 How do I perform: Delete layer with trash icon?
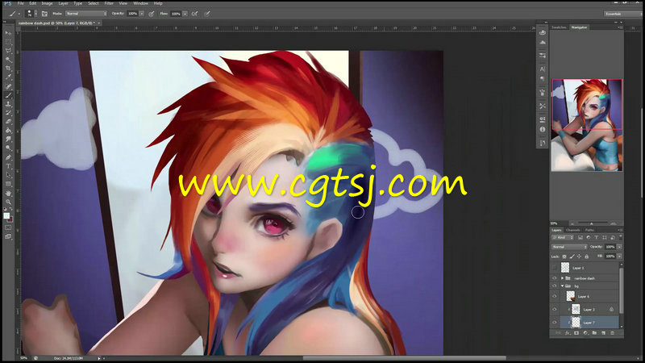coord(613,333)
